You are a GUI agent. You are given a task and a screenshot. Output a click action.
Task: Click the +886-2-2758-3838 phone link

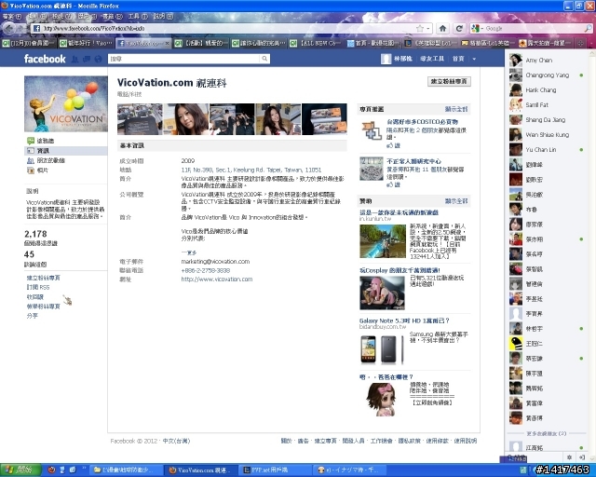(206, 270)
